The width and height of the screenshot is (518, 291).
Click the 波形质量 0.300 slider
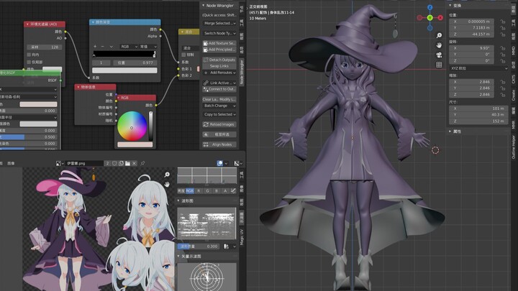coord(199,246)
